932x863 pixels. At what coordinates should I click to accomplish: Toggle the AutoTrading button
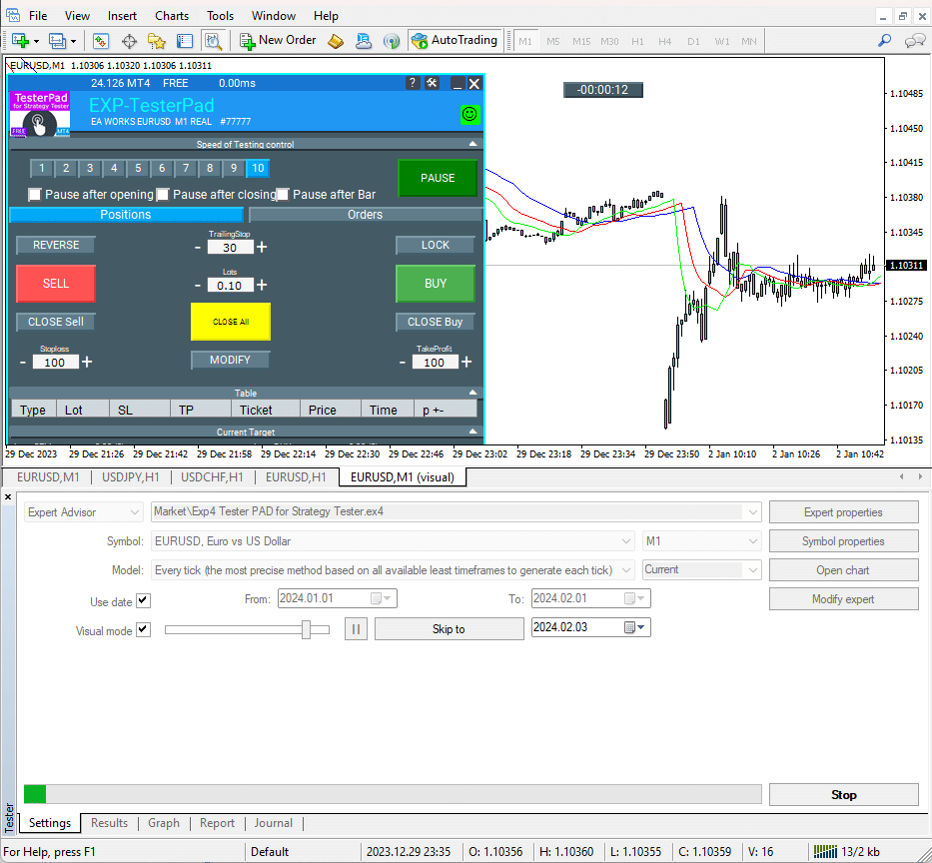coord(455,41)
